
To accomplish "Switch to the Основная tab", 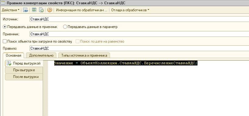I will tap(13, 55).
